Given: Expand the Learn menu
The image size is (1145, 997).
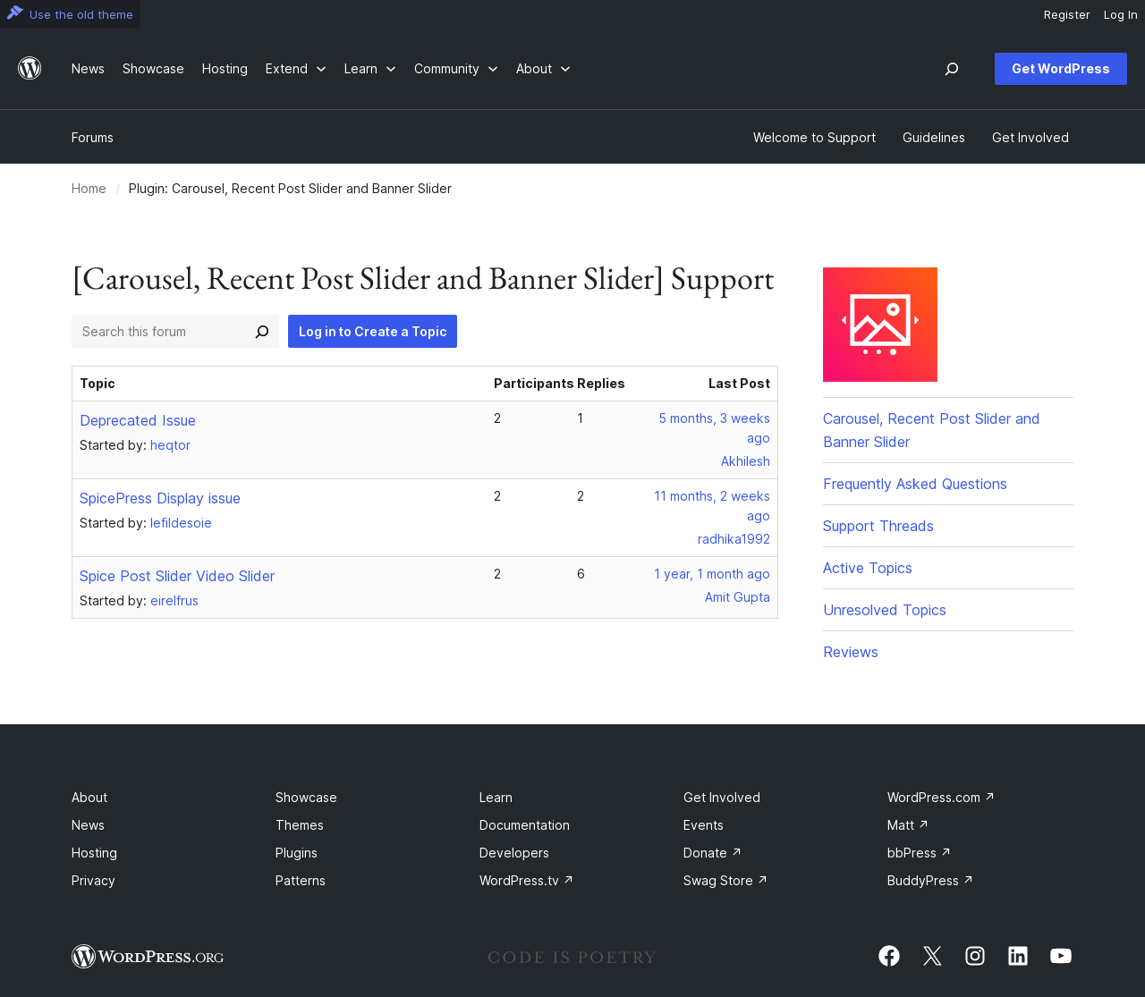Looking at the screenshot, I should (x=369, y=69).
